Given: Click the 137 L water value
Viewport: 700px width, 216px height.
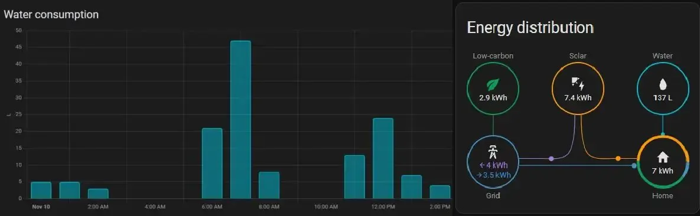Looking at the screenshot, I should click(x=663, y=98).
